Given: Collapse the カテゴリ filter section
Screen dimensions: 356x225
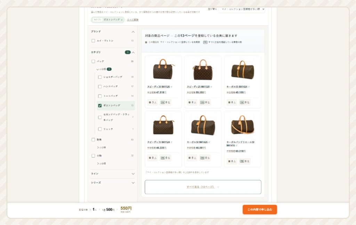Looking at the screenshot, I should [133, 52].
